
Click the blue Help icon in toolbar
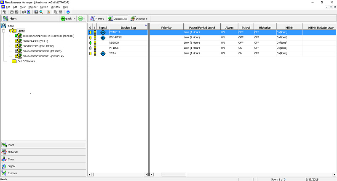tap(68, 12)
